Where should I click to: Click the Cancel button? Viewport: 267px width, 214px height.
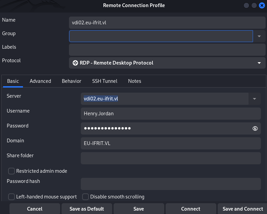(35, 209)
